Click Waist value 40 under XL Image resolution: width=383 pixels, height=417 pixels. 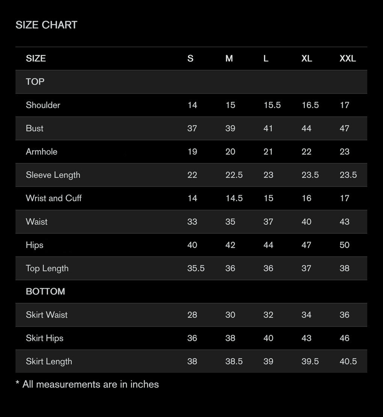[x=306, y=222]
